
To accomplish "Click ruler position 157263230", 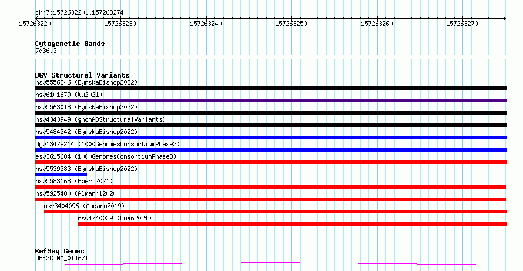I will point(120,24).
